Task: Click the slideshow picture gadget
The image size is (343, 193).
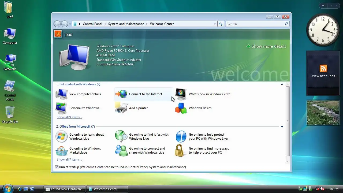Action: (x=323, y=113)
